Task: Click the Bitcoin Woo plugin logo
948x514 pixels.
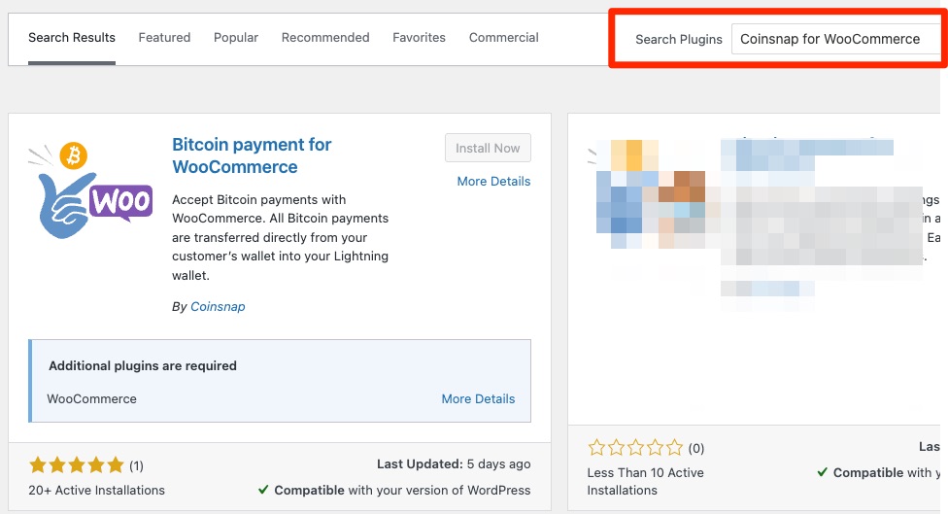Action: (90, 190)
